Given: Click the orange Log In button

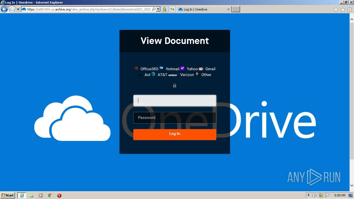Looking at the screenshot, I should tap(175, 134).
